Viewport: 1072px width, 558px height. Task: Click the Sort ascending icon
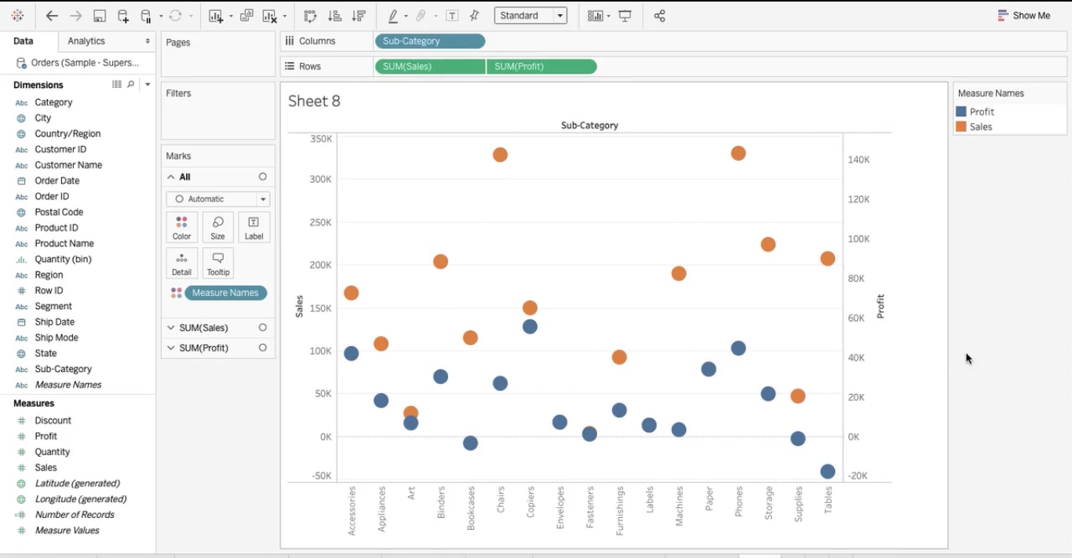[x=334, y=16]
